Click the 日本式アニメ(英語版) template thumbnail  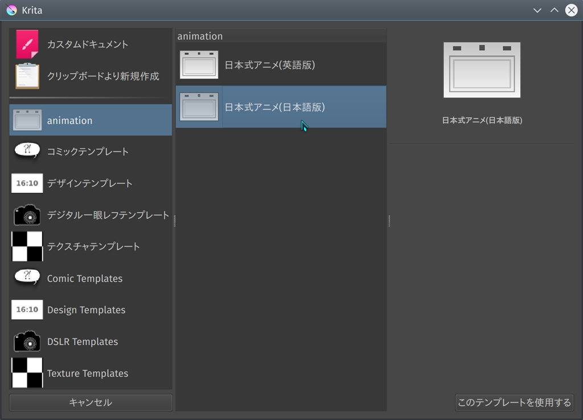tap(199, 65)
